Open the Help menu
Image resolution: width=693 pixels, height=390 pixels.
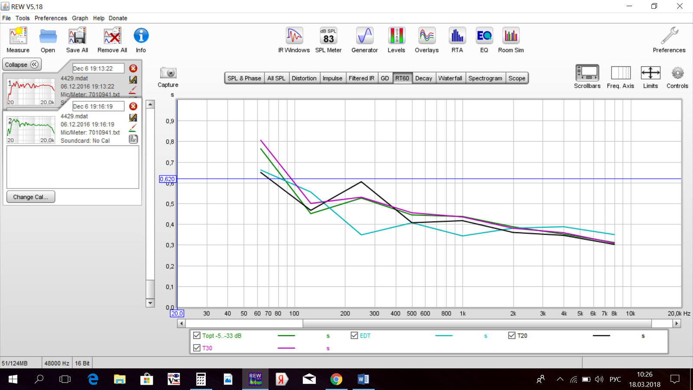pyautogui.click(x=99, y=18)
